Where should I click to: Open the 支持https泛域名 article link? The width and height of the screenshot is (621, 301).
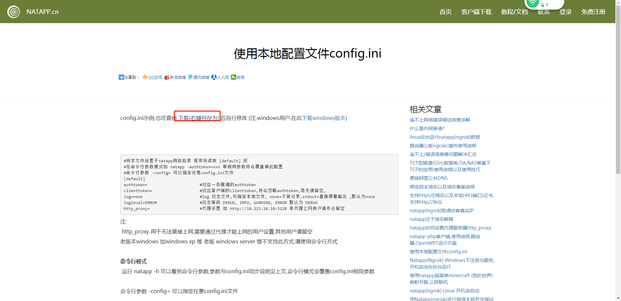[x=452, y=199]
